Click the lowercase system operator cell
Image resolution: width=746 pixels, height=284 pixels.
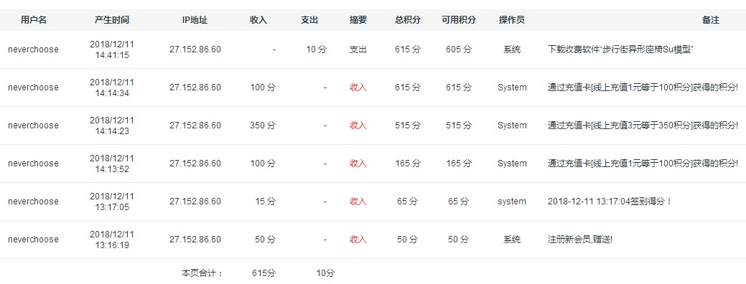click(x=512, y=202)
